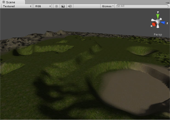Focus the scene search field
The height and width of the screenshot is (120, 170).
143,6
